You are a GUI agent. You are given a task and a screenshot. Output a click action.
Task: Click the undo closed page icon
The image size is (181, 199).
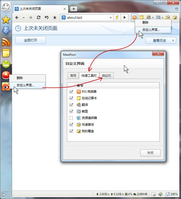(x=47, y=17)
